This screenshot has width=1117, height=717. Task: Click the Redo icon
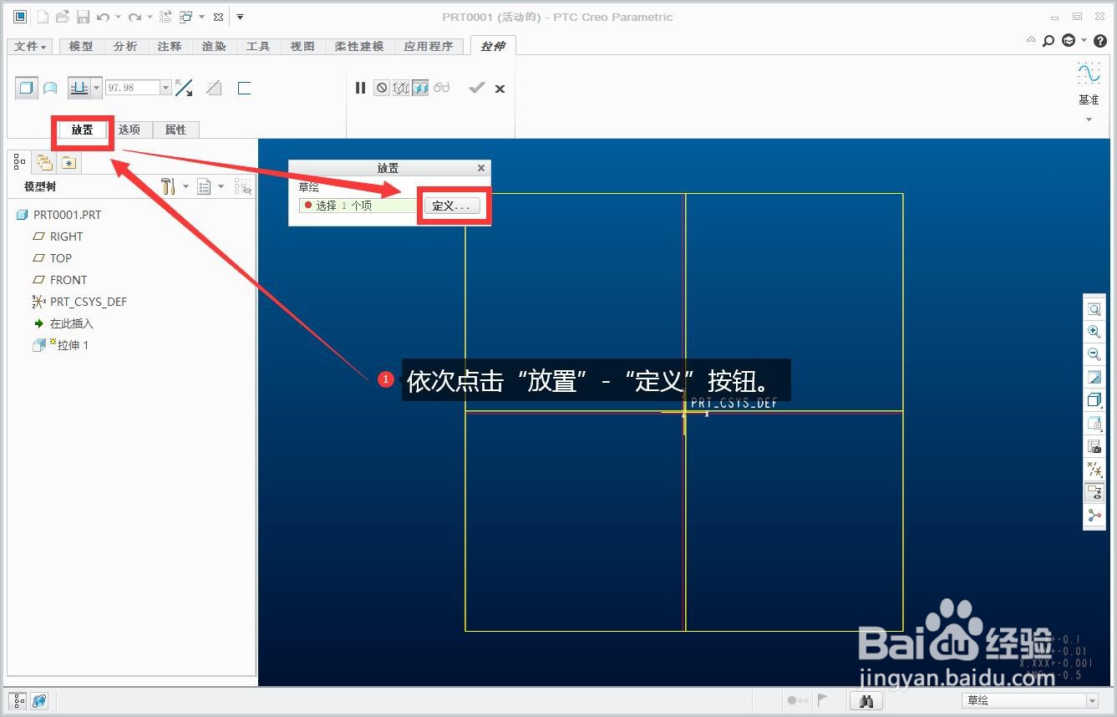point(134,17)
